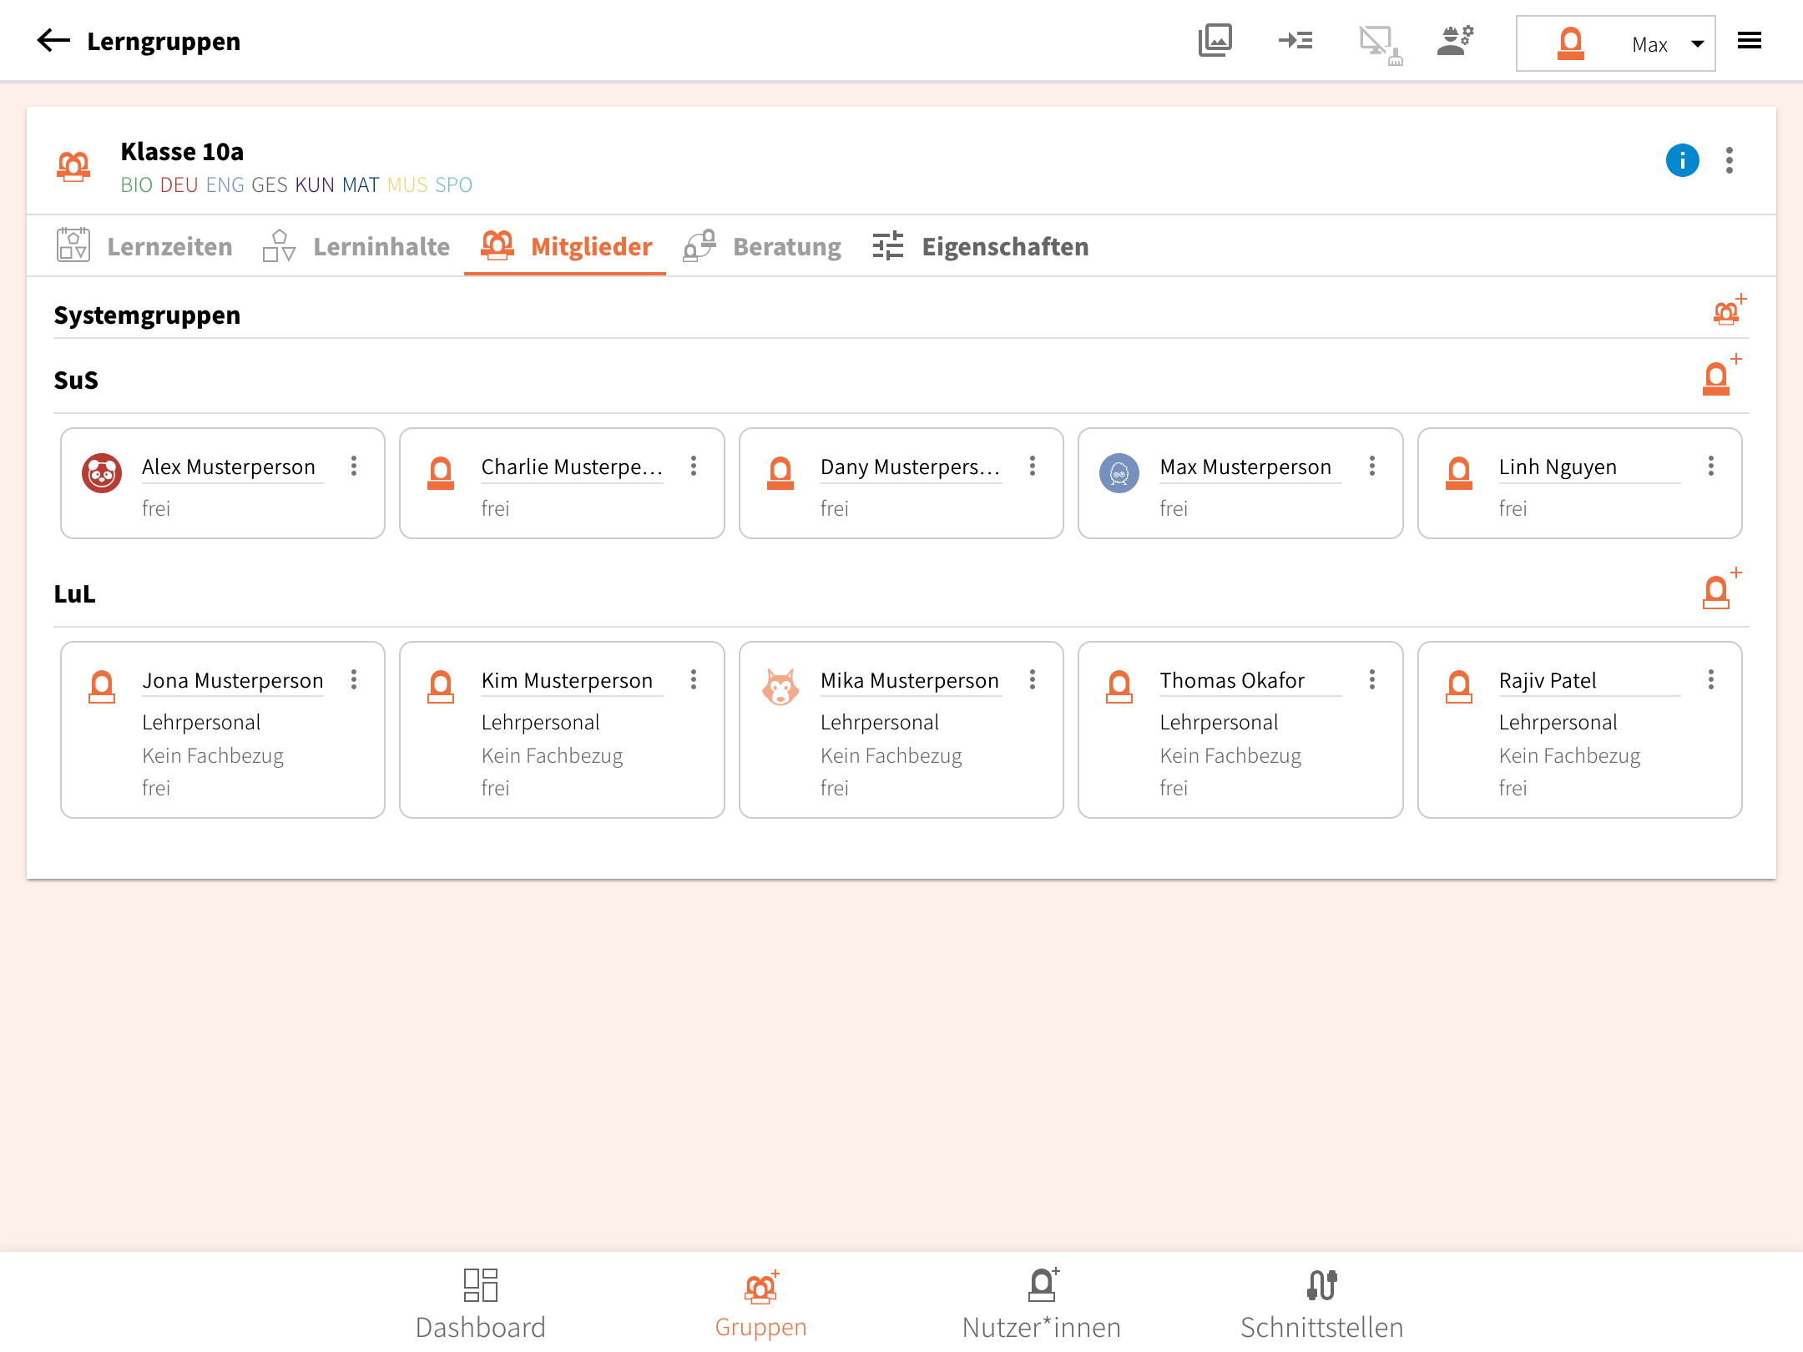
Task: Click the indent arrow list icon
Action: tap(1295, 41)
